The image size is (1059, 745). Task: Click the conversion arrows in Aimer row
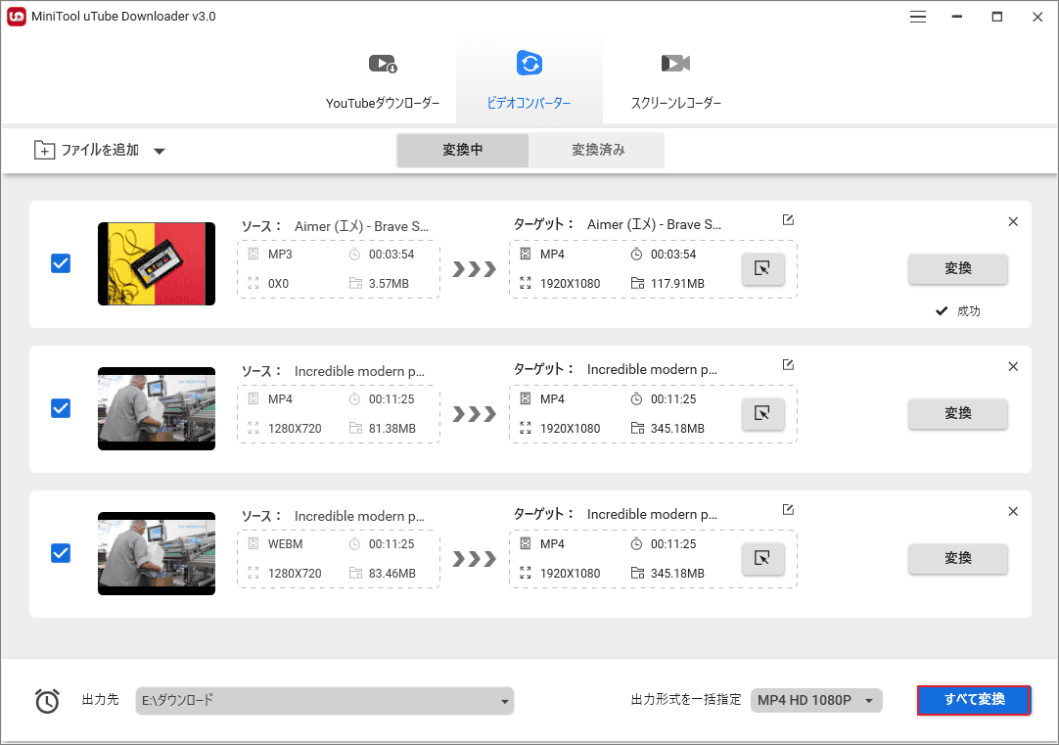click(x=474, y=269)
